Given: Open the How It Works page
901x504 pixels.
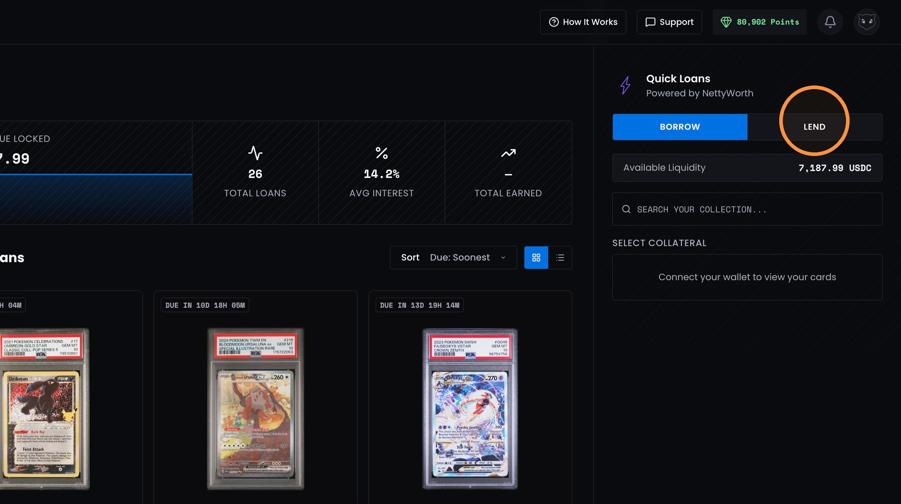Looking at the screenshot, I should coord(583,22).
